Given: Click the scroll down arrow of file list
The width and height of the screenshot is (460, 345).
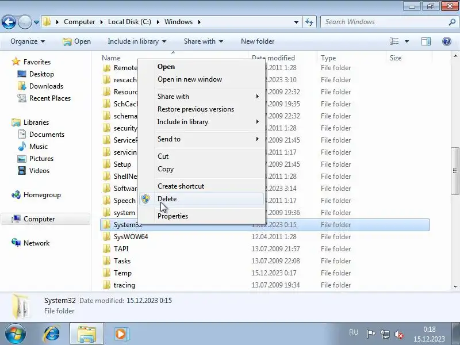Looking at the screenshot, I should pos(455,286).
